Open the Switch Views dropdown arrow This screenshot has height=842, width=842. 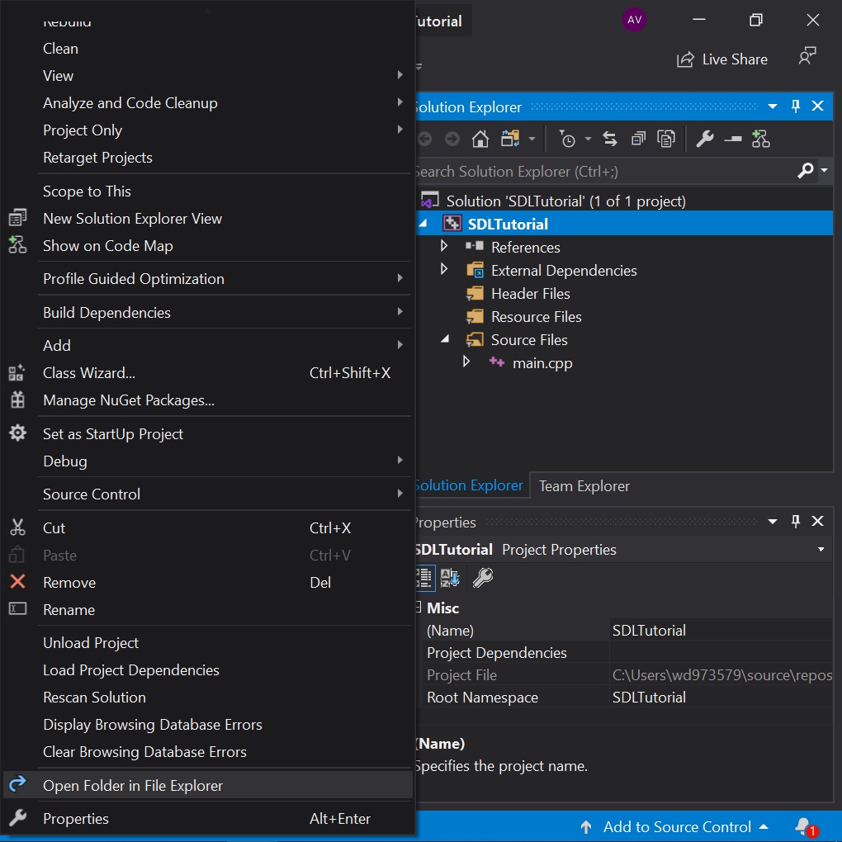tap(532, 139)
